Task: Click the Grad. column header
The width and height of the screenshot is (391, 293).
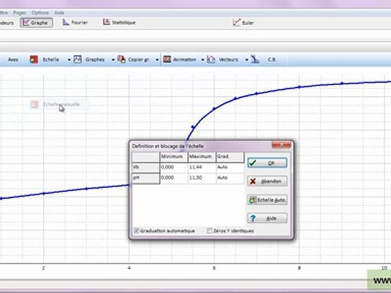Action: (230, 157)
